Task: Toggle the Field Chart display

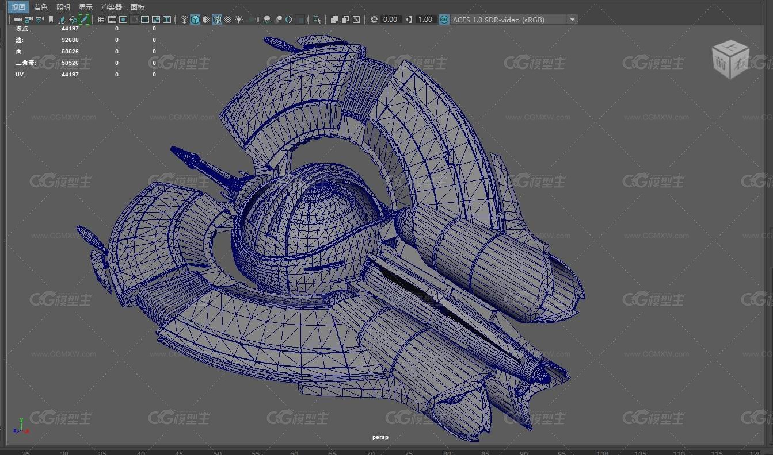Action: click(x=145, y=20)
